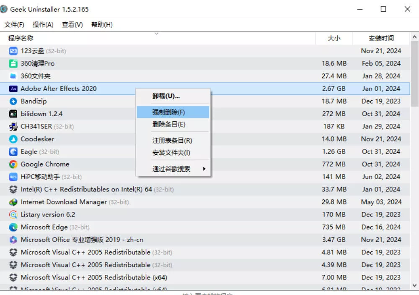Sort by the 大小 column header

pyautogui.click(x=334, y=38)
